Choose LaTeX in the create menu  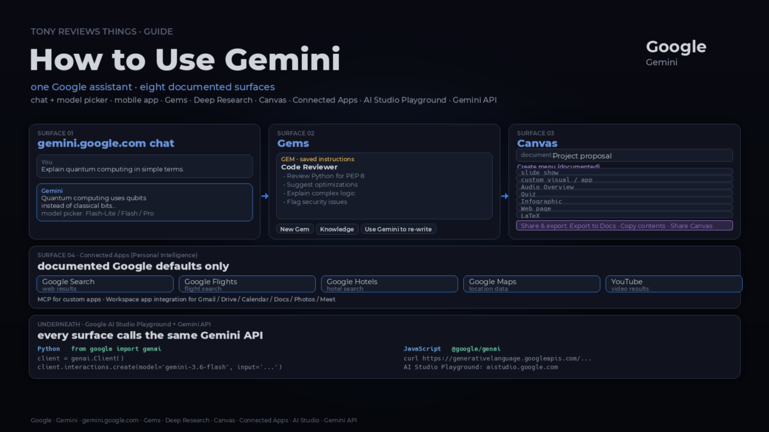(624, 215)
